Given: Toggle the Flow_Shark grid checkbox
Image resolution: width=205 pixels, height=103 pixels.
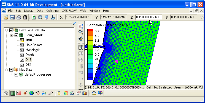Looking at the screenshot, I should click(x=16, y=35).
